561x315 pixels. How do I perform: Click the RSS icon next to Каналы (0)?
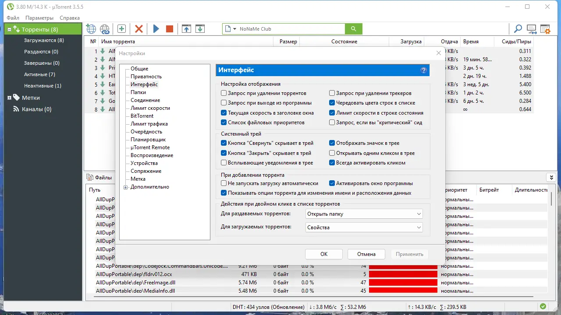pos(16,109)
